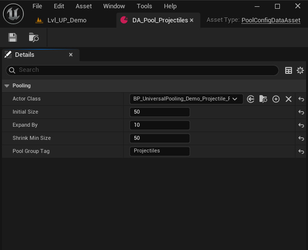Focus the Details search box
Viewport: 308px width, 250px height.
146,70
